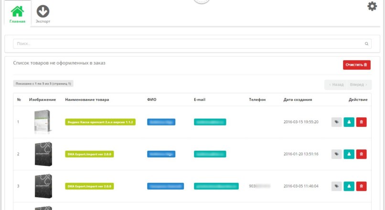385x210 pixels.
Task: Click the DKA Export.Import label in row 2
Action: [89, 154]
